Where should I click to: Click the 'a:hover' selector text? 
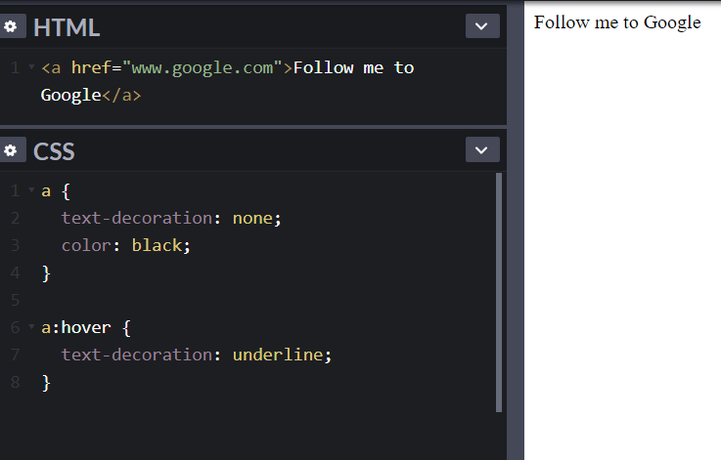coord(76,327)
